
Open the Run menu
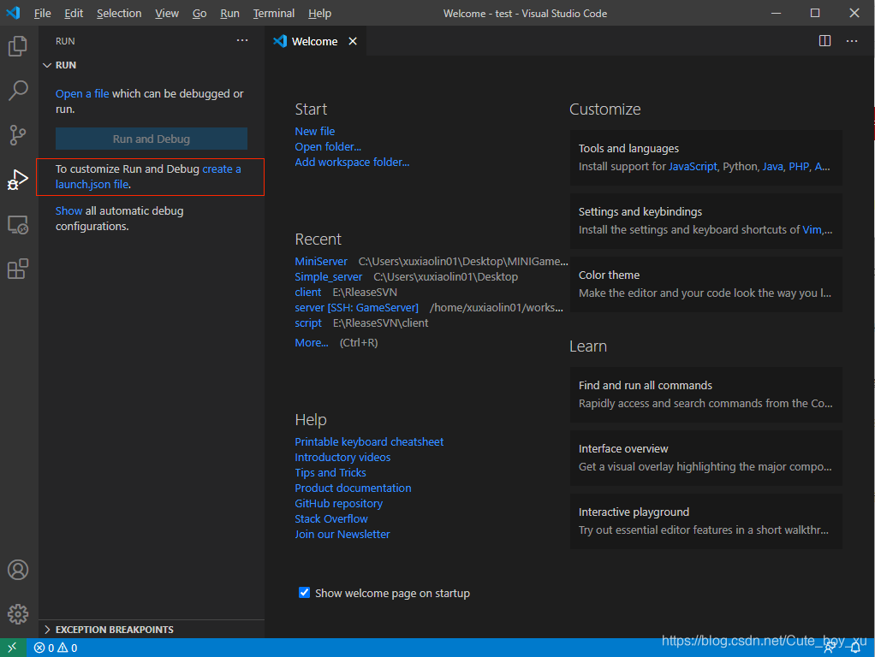coord(230,14)
